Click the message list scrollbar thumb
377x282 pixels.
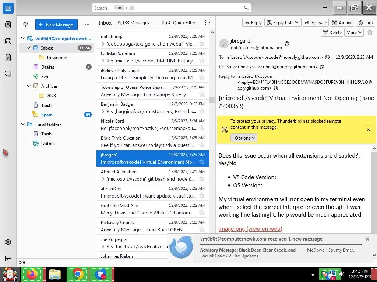coord(212,100)
